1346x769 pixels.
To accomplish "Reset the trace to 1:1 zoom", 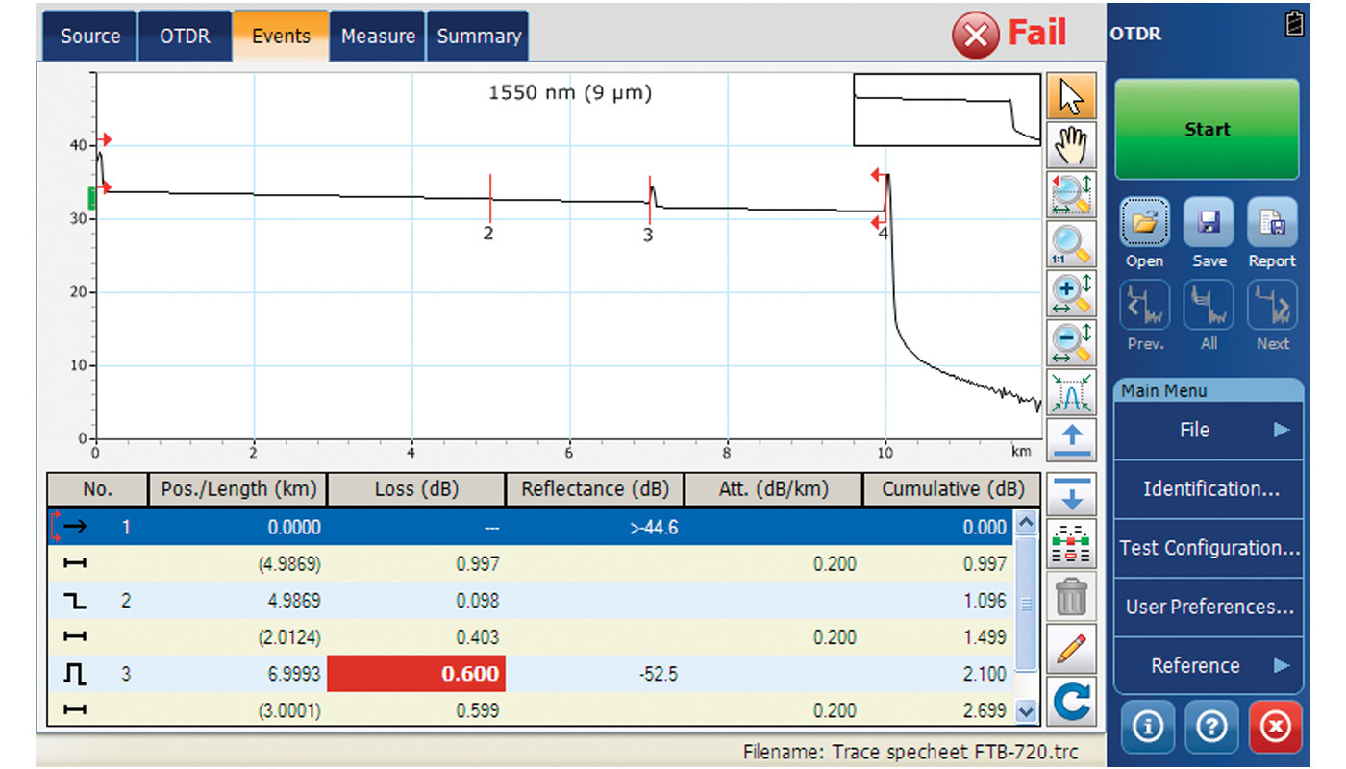I will coord(1071,243).
